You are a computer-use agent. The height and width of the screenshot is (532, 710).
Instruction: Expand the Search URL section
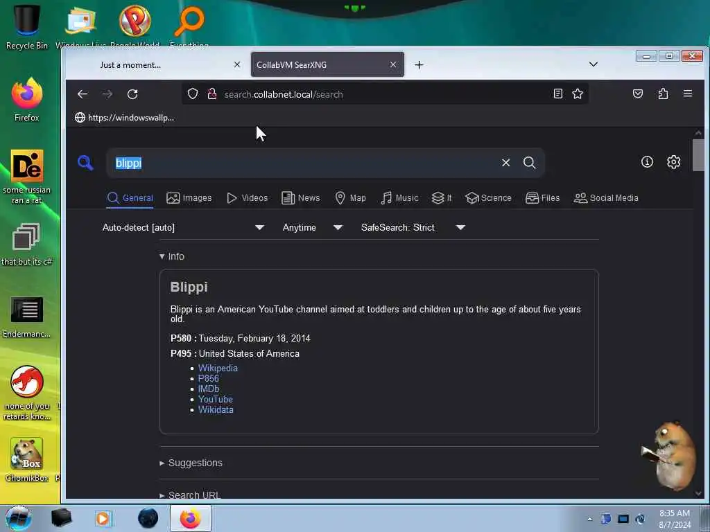pos(190,495)
